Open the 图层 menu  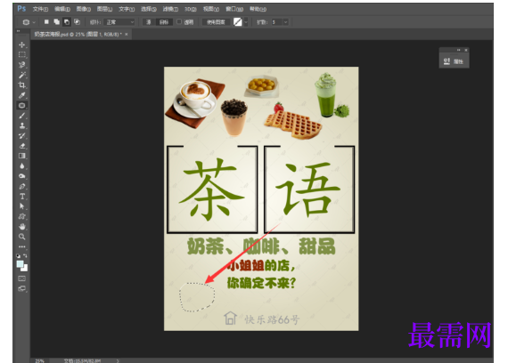click(x=104, y=9)
